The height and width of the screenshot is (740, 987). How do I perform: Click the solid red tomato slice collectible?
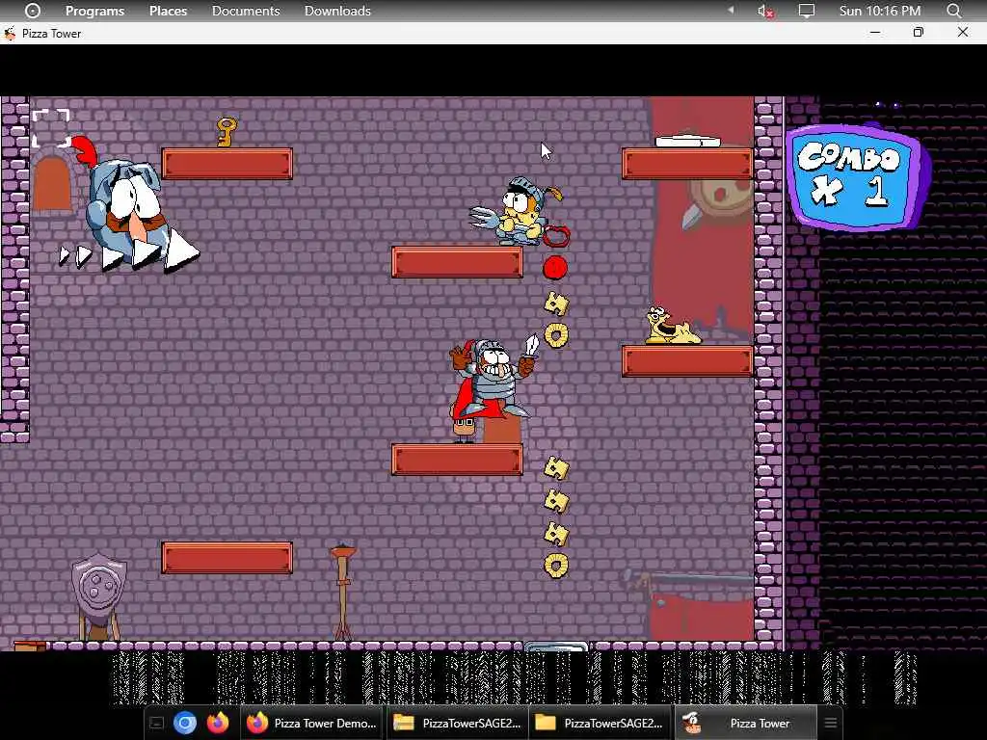(555, 268)
